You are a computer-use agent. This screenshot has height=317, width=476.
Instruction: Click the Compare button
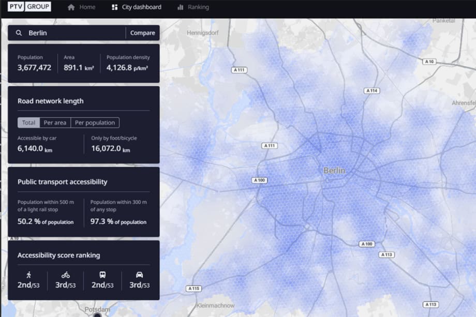point(142,33)
